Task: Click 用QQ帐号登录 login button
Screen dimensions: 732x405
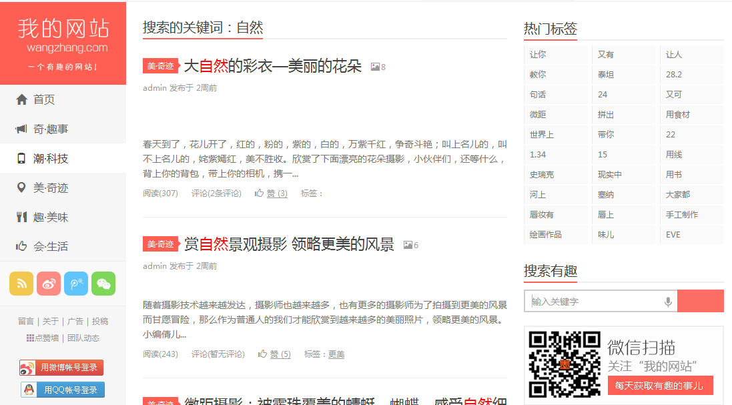Action: click(61, 390)
